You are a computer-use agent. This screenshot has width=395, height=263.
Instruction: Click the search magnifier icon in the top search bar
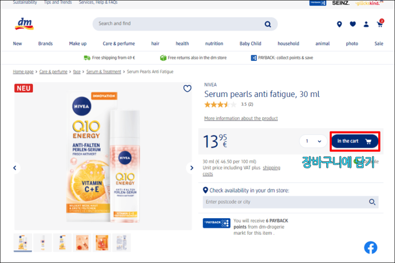point(267,24)
